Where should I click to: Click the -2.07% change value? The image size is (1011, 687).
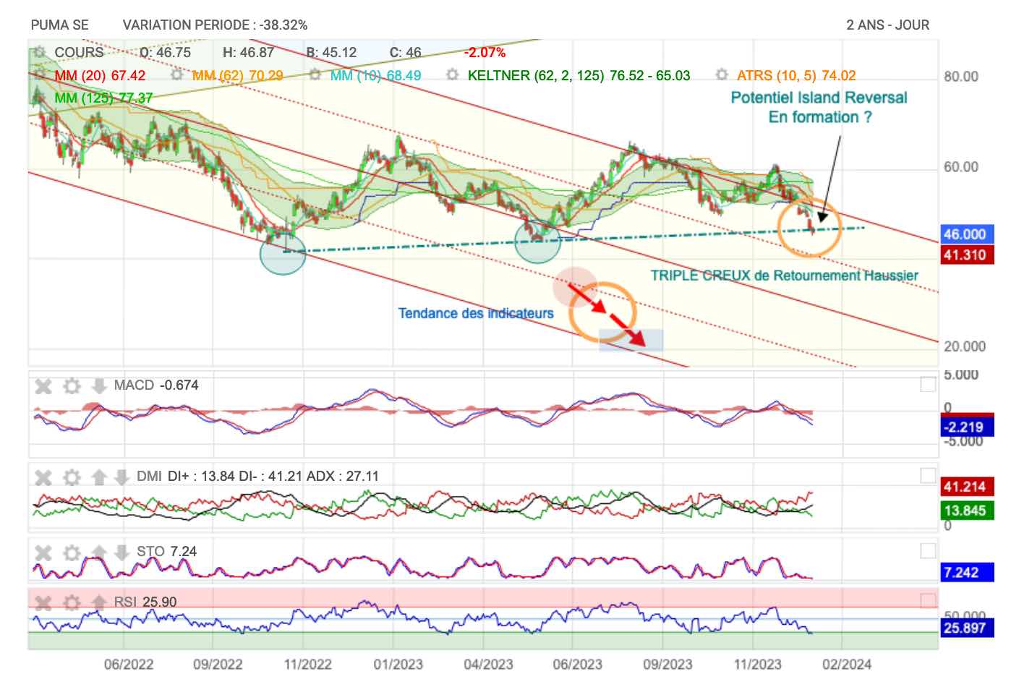click(485, 52)
